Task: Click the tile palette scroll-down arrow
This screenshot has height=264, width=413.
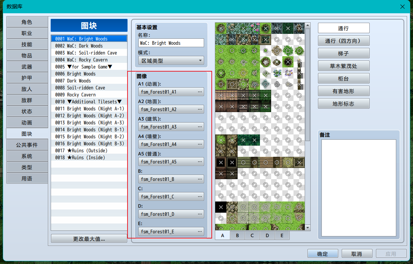Action: 307,227
